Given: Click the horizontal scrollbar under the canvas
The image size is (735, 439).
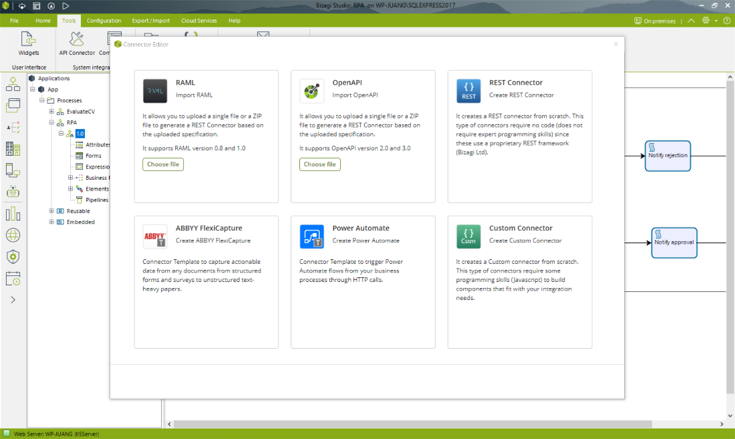Looking at the screenshot, I should coord(412,424).
